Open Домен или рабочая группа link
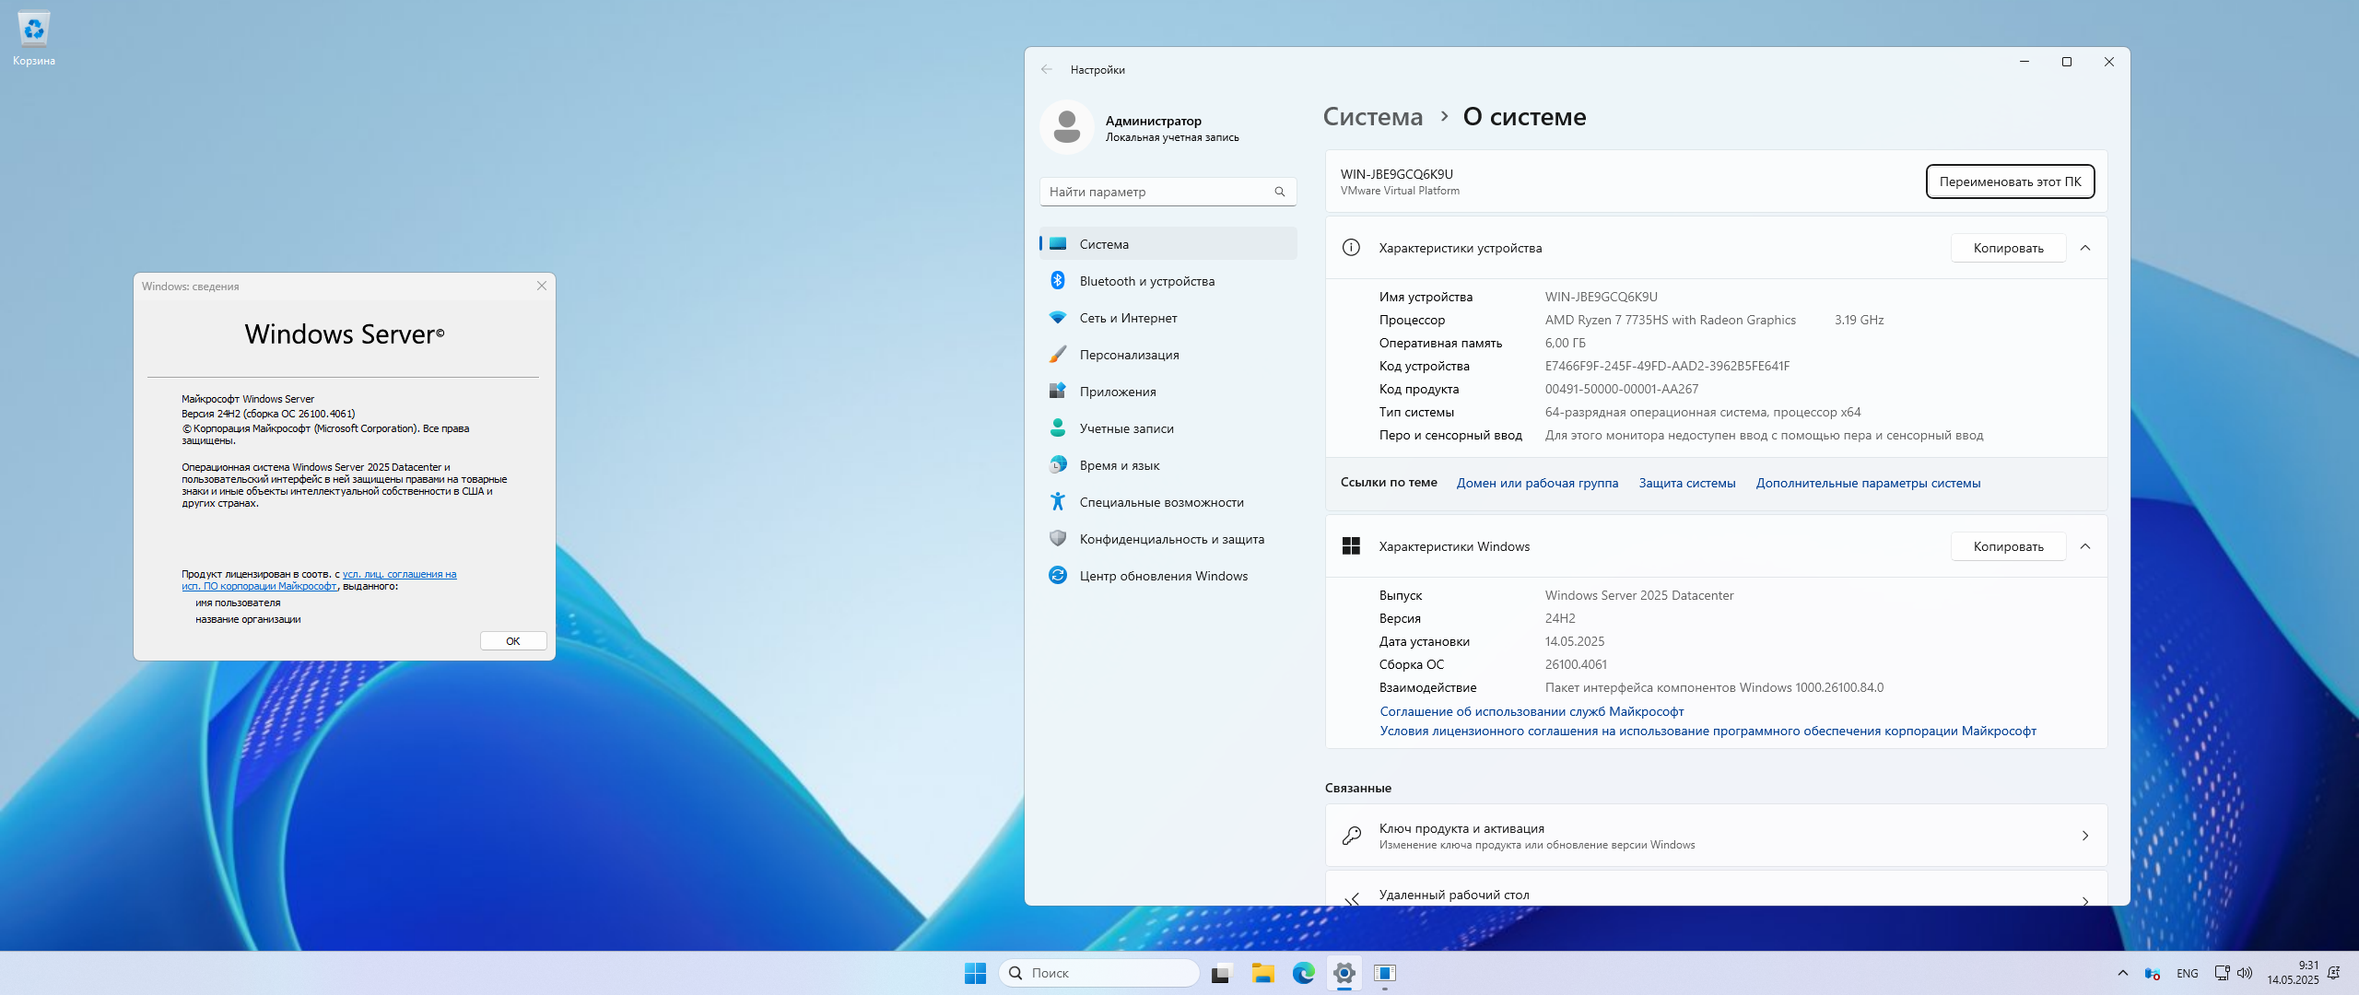Viewport: 2359px width, 995px height. pyautogui.click(x=1537, y=483)
